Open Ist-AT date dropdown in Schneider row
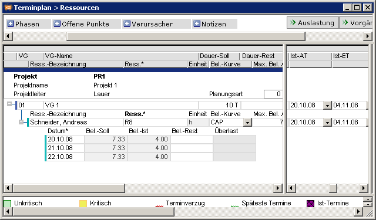Viewport: 376px width, 220px height. point(327,123)
